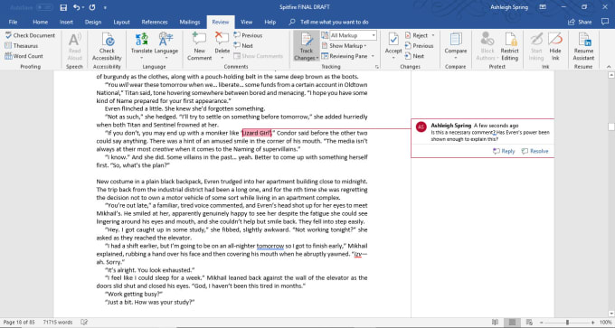Reject the tracked change
The image size is (615, 328).
pyautogui.click(x=417, y=35)
